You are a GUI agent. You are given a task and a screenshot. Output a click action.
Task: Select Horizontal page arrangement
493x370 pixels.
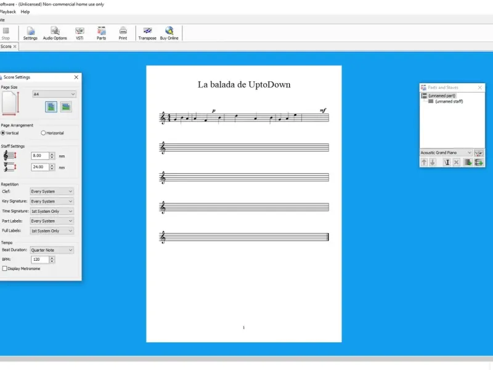[52, 133]
